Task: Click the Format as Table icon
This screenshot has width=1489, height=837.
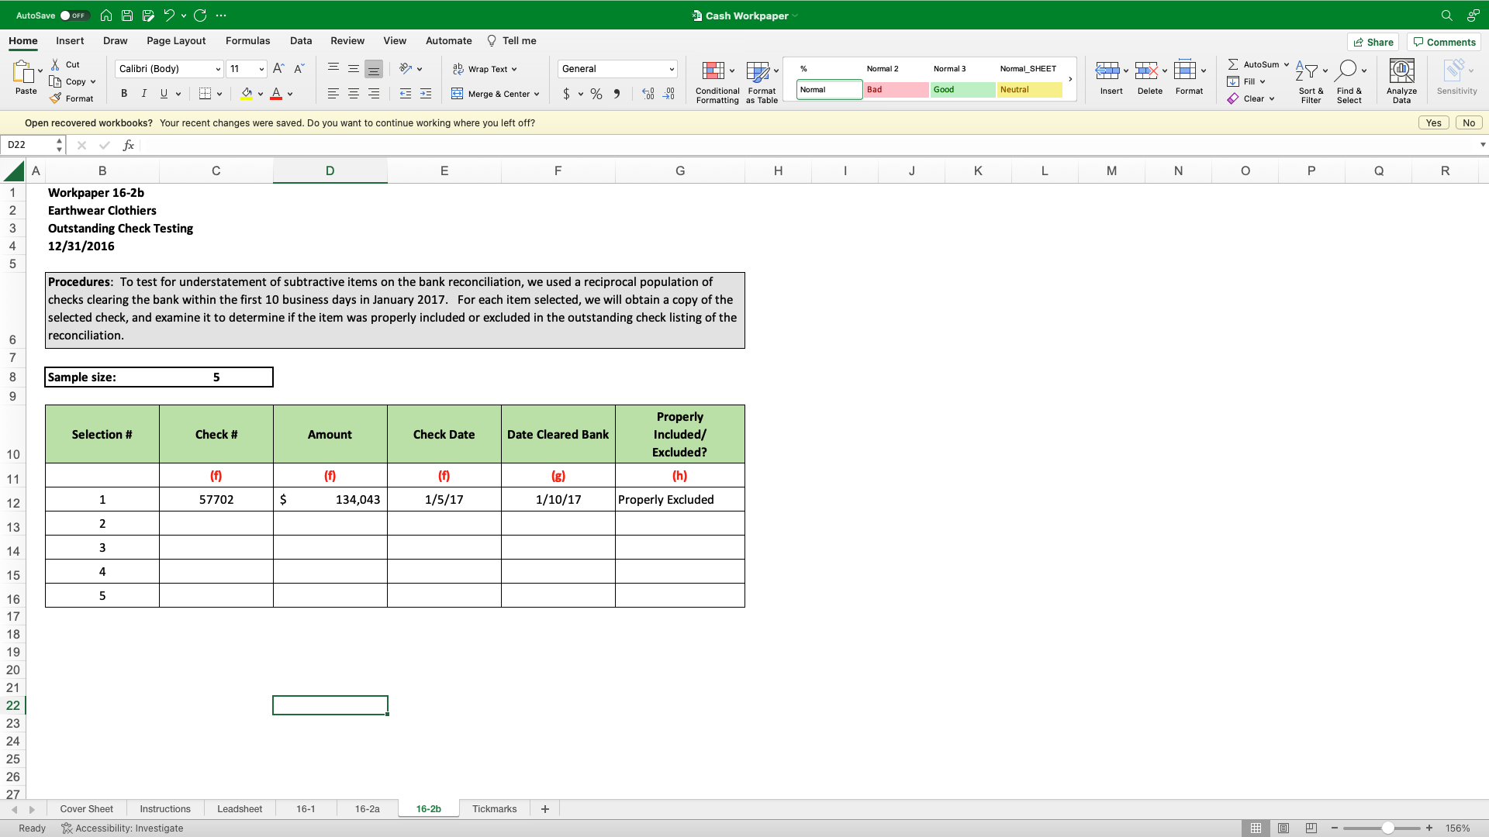Action: (761, 81)
